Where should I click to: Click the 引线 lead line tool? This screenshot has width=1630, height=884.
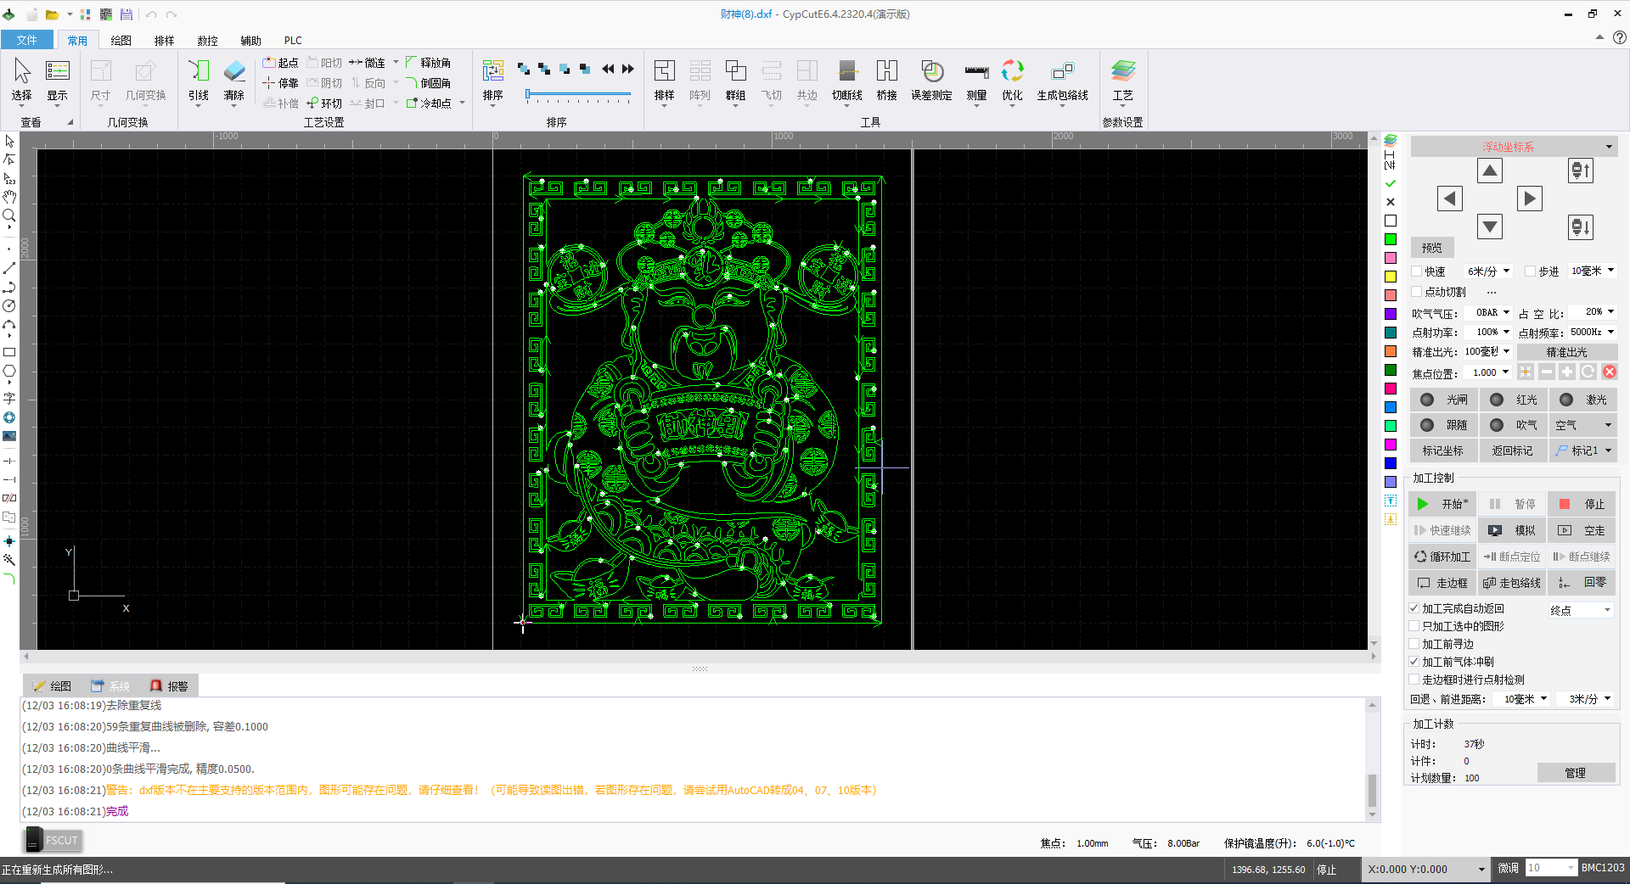pyautogui.click(x=199, y=80)
